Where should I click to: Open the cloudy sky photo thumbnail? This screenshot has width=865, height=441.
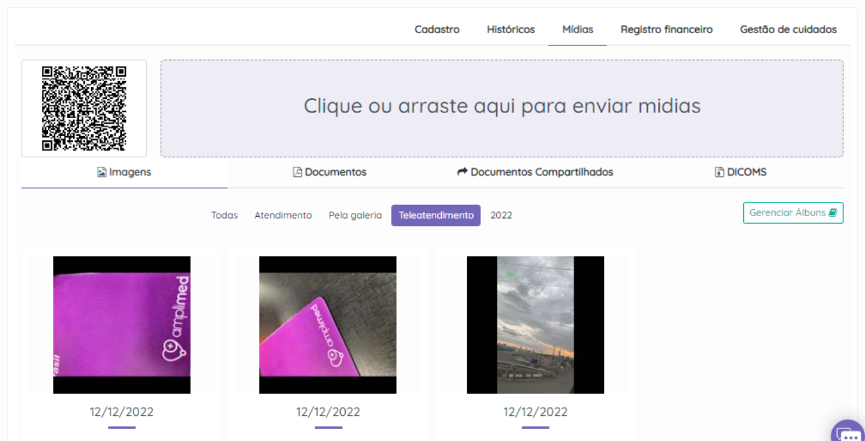tap(535, 325)
